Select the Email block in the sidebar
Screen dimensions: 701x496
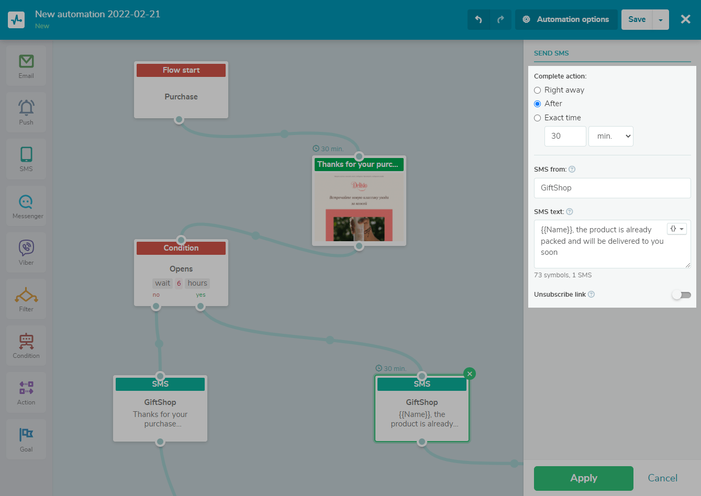tap(26, 65)
